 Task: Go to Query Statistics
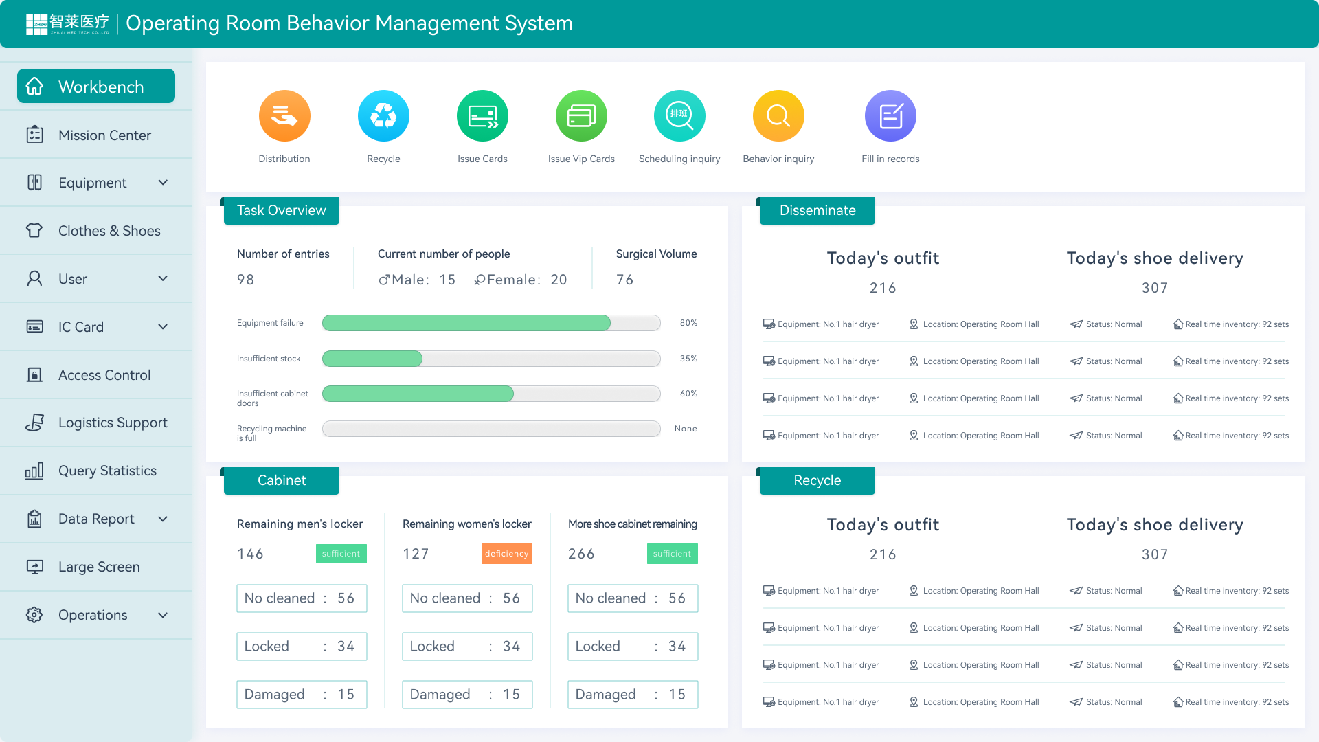[107, 471]
